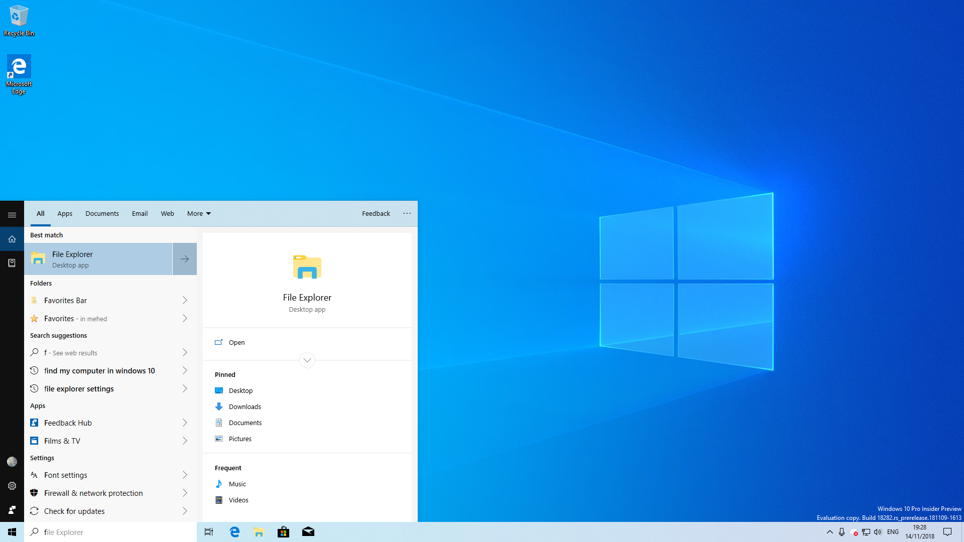
Task: Open Task View from the taskbar
Action: (209, 532)
